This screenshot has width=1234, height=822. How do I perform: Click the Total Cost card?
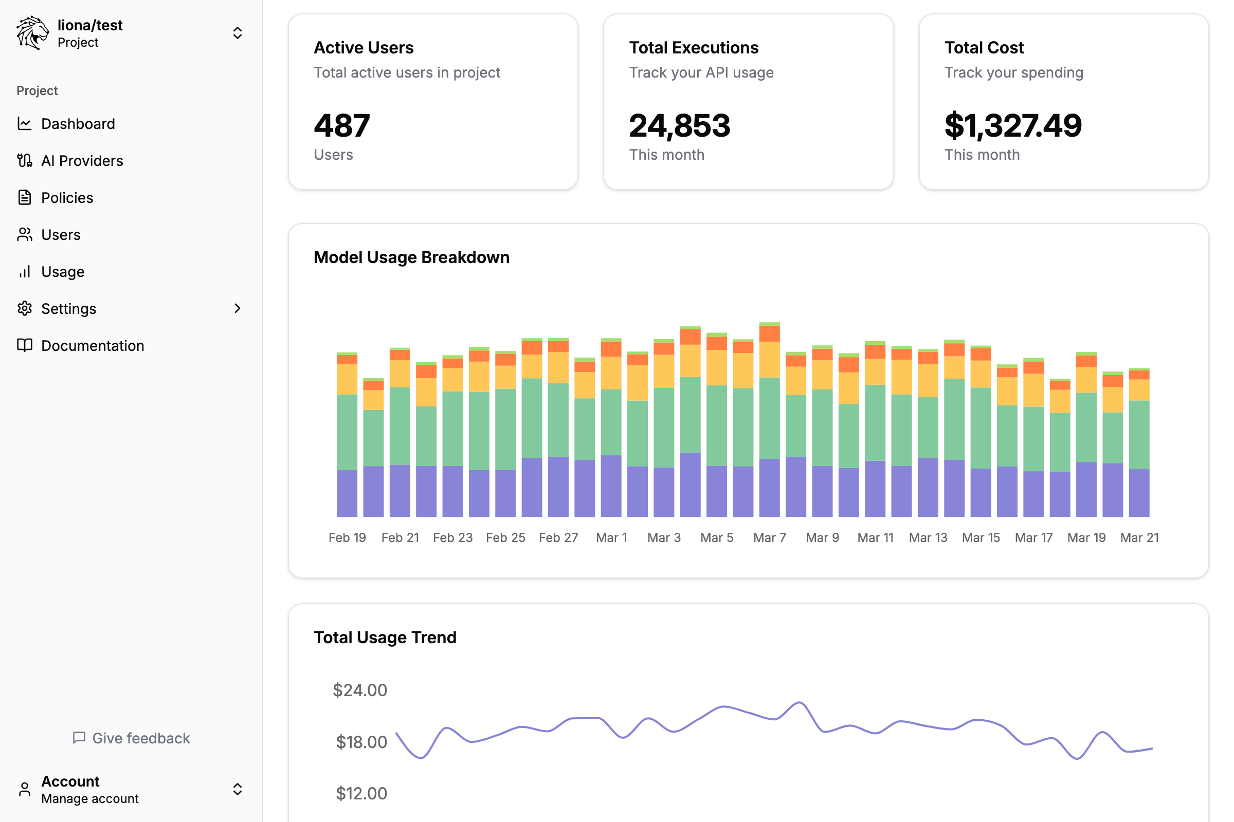point(1063,101)
